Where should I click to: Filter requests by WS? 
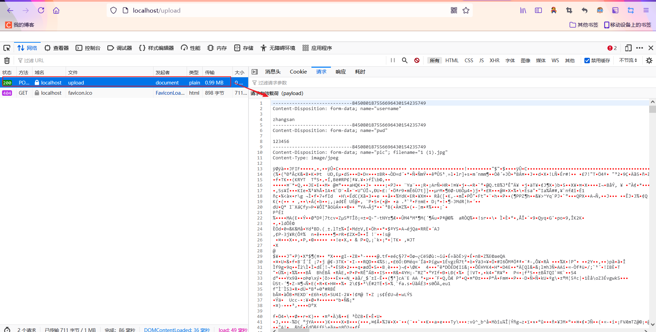pos(555,61)
